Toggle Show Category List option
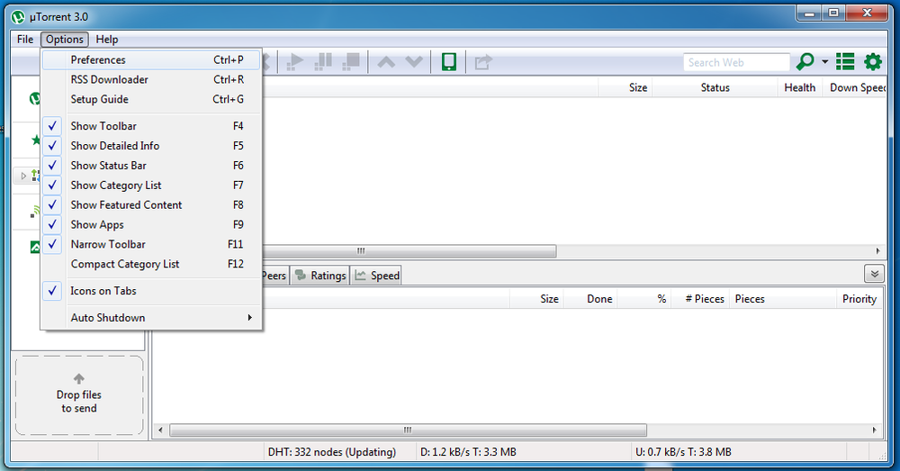Image resolution: width=900 pixels, height=471 pixels. tap(151, 185)
